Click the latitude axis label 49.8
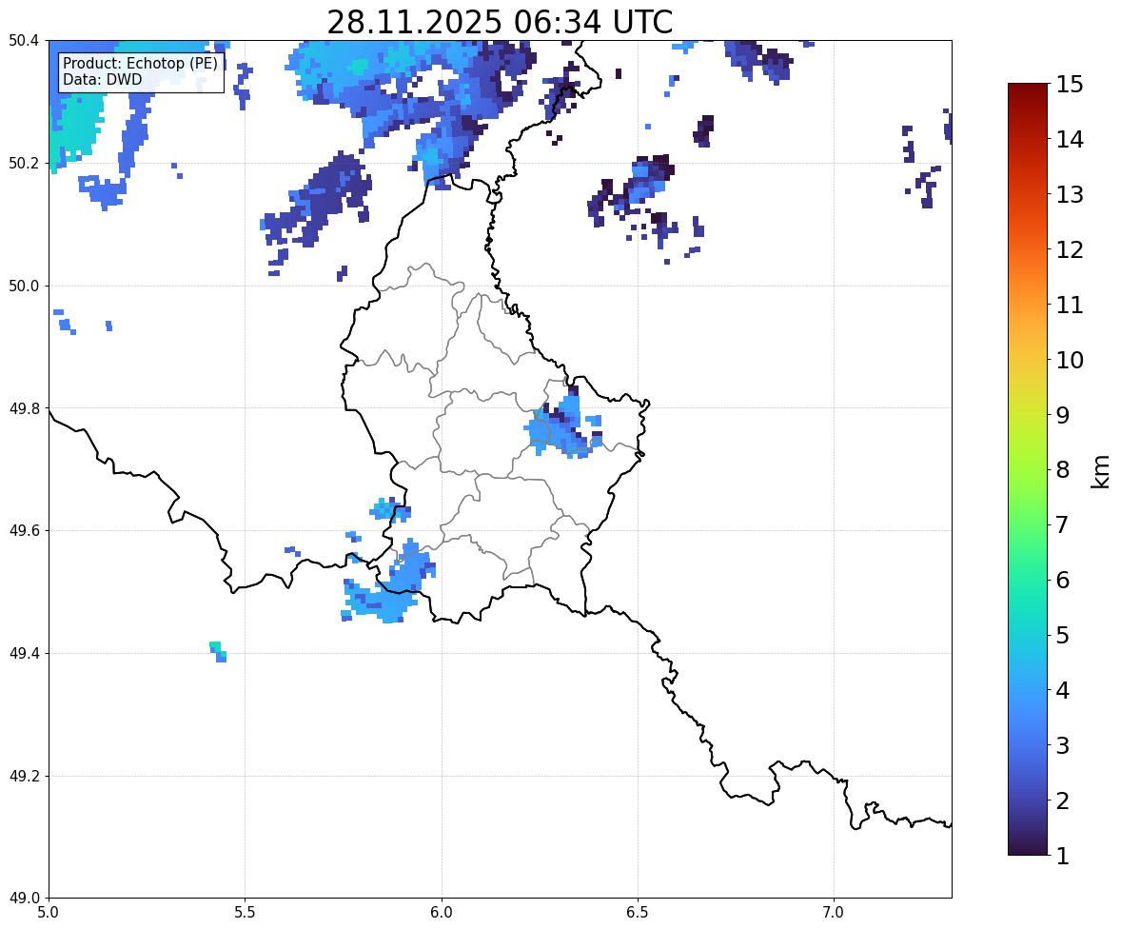 tap(24, 408)
